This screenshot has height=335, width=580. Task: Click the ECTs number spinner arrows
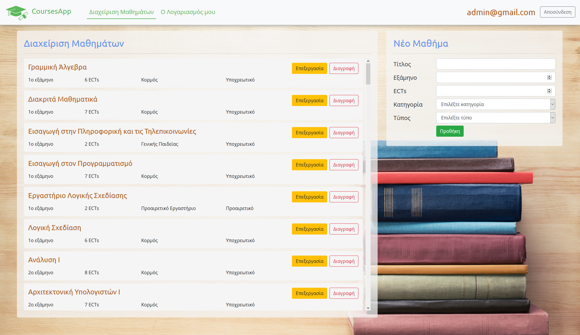coord(549,91)
